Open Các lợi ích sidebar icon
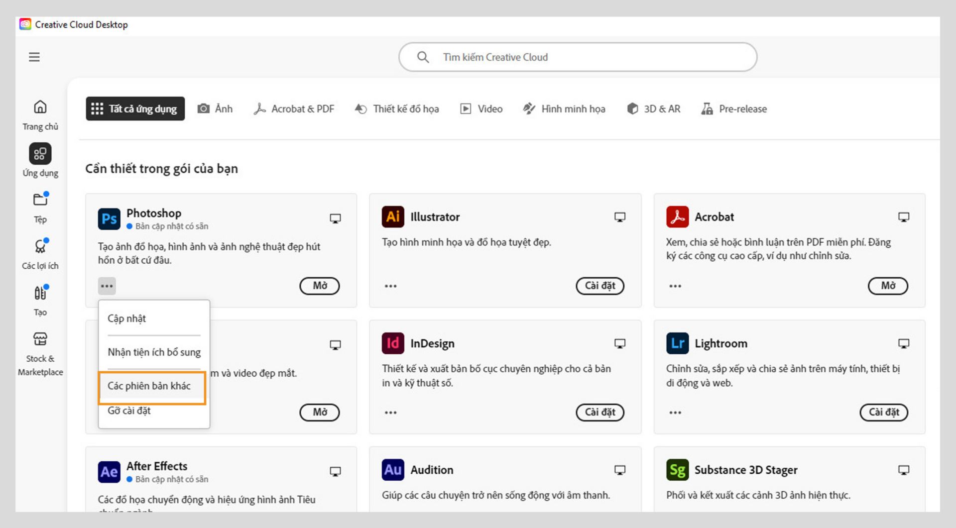Viewport: 956px width, 528px height. 40,246
